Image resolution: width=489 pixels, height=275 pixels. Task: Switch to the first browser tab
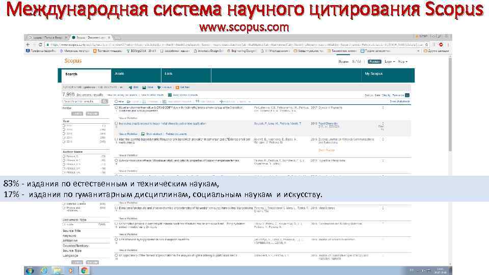[x=48, y=37]
